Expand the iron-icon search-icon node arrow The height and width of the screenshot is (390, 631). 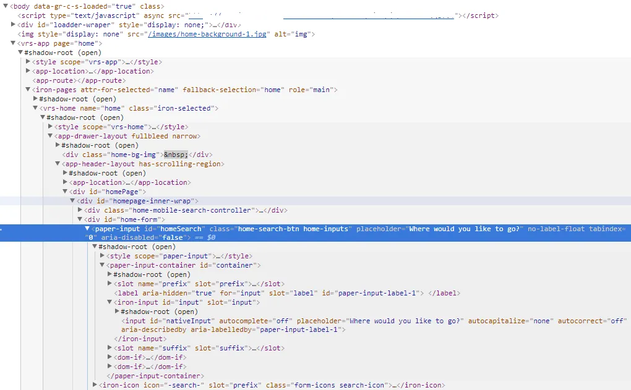95,385
